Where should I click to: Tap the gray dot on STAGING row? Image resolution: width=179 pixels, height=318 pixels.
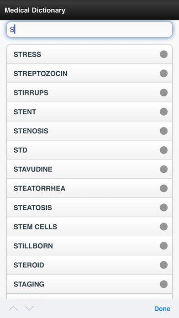tap(163, 284)
